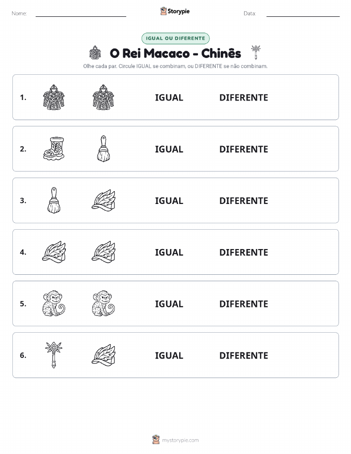Choose DIFERENTE for row 2
This screenshot has width=351, height=454.
(244, 149)
